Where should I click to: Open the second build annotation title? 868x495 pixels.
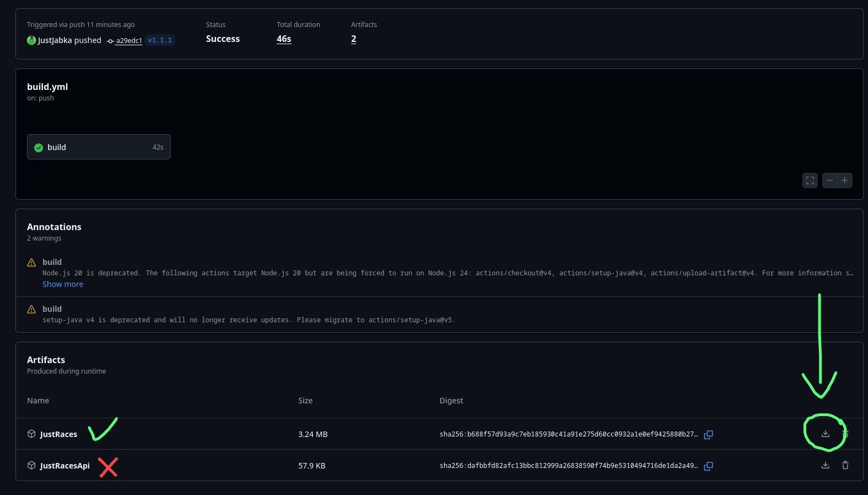tap(52, 309)
